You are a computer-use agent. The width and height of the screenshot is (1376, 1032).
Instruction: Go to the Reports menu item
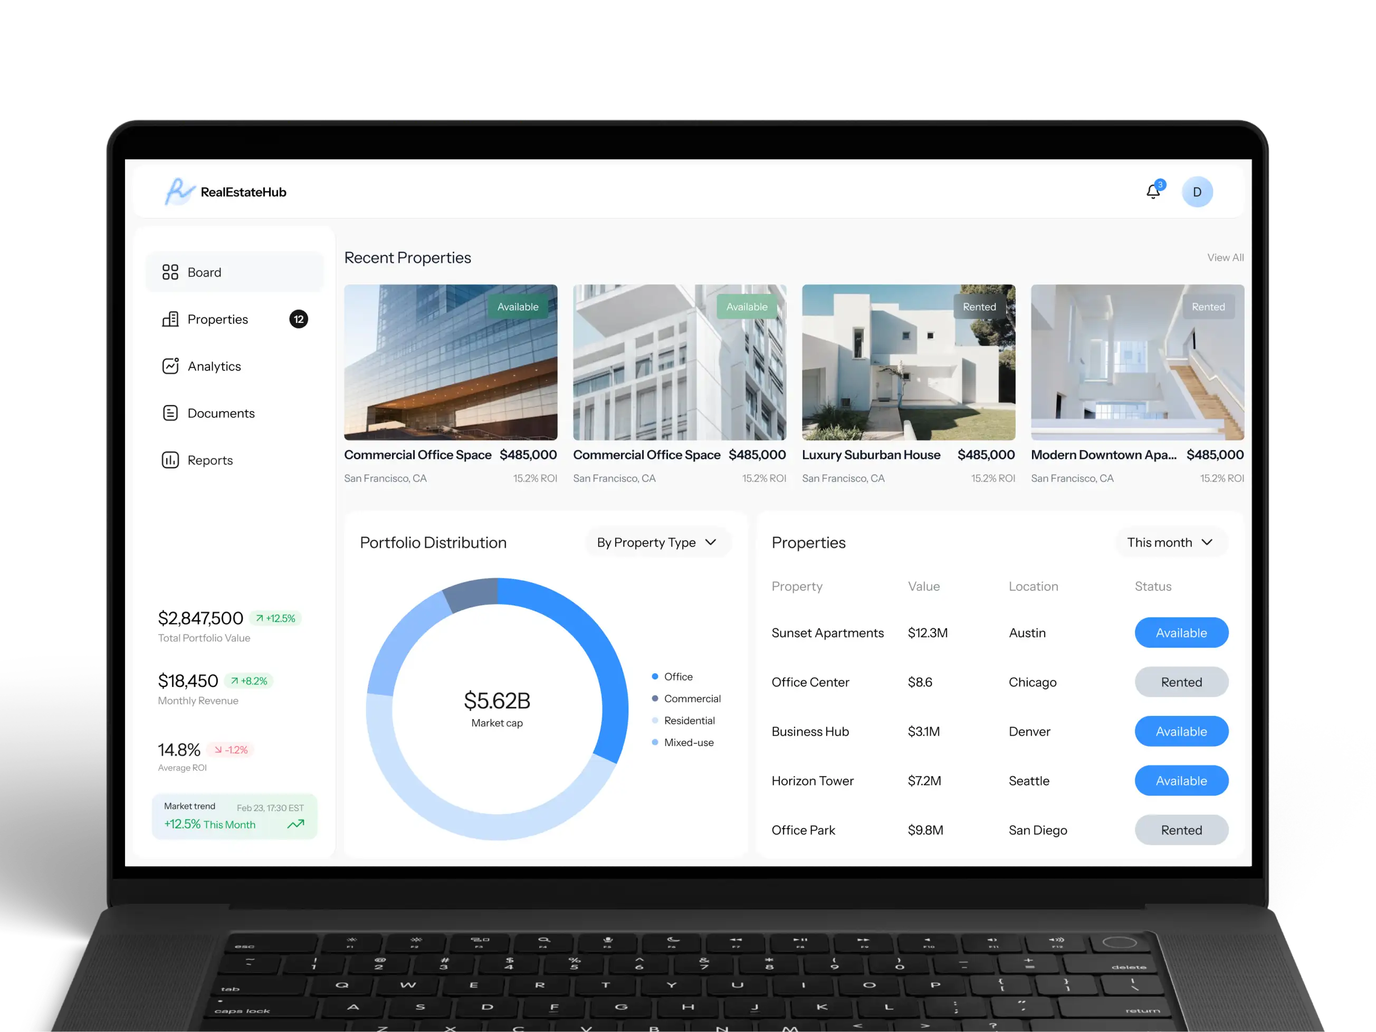click(211, 460)
